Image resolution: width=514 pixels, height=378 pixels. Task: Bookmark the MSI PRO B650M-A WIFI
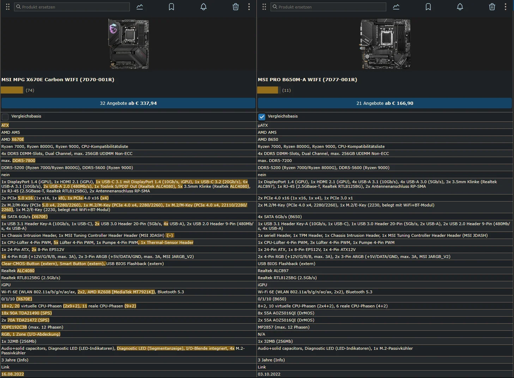pyautogui.click(x=428, y=7)
